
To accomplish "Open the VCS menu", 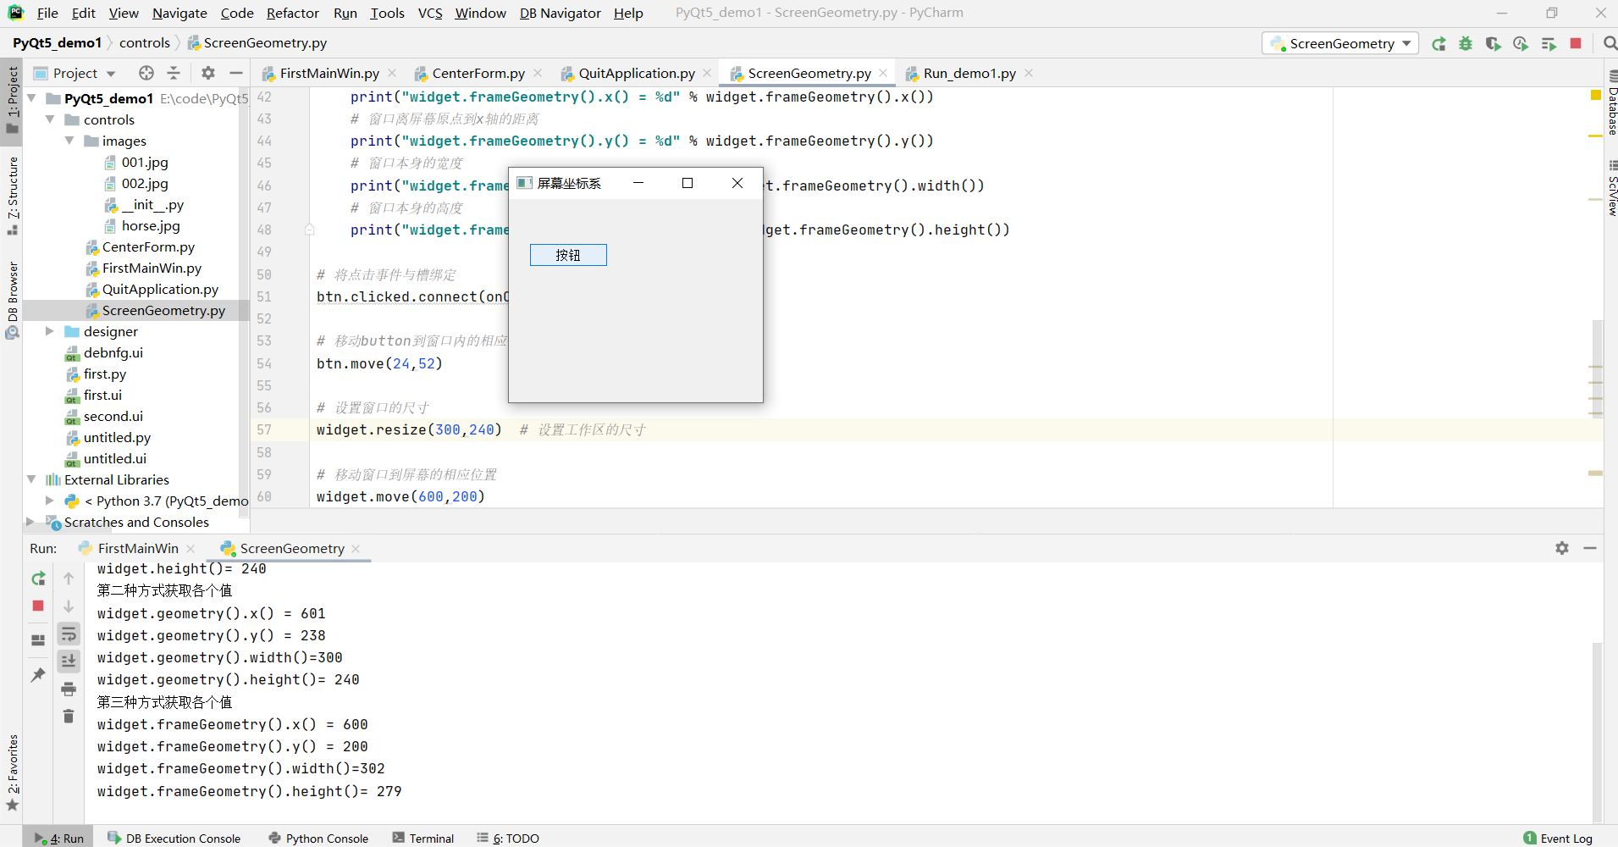I will pos(430,13).
